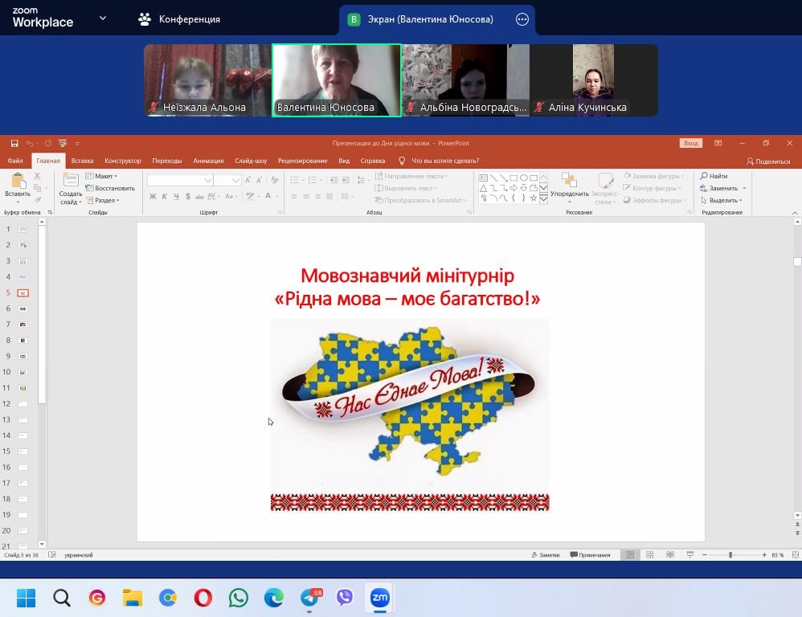The width and height of the screenshot is (802, 617).
Task: Click the Упорядочить arrange icon
Action: coord(569,184)
